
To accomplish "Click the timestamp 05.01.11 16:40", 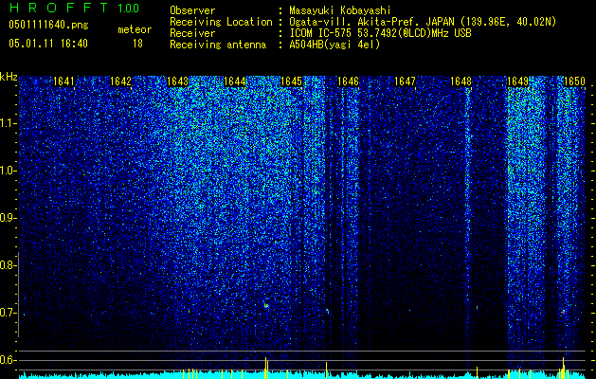I will tap(48, 44).
